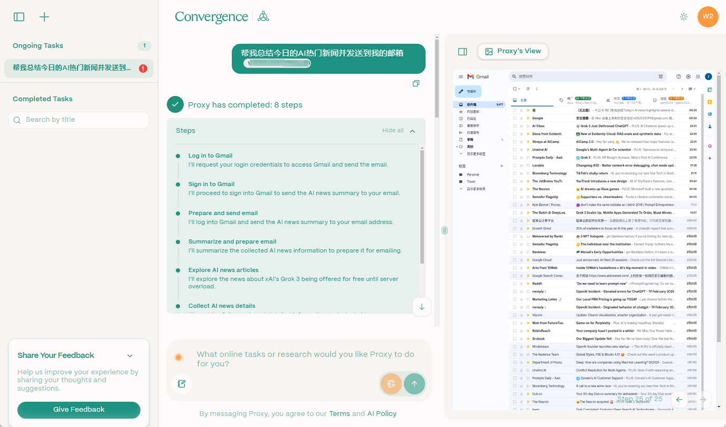
Task: Open Google Keep side panel icon
Action: [710, 102]
